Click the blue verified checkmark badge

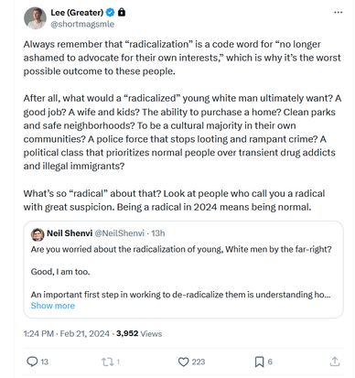click(x=110, y=13)
